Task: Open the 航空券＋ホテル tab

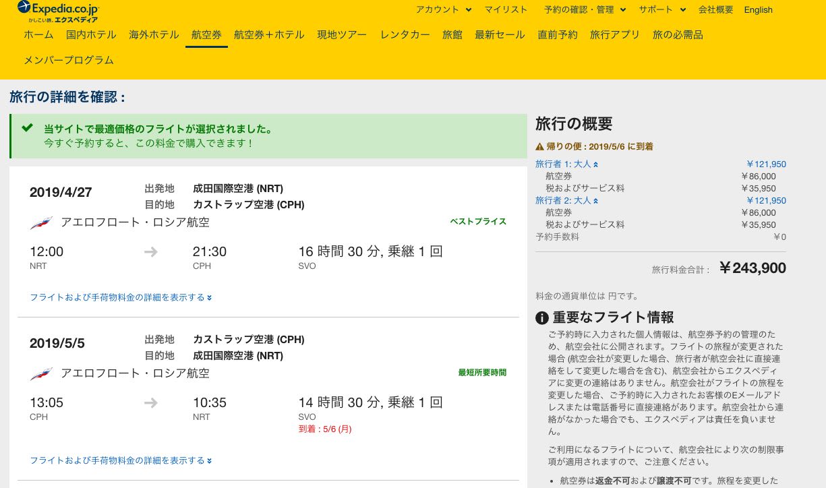Action: point(269,34)
